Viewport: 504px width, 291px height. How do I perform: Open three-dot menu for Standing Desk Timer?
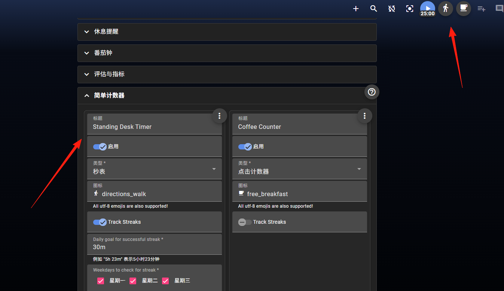click(220, 116)
